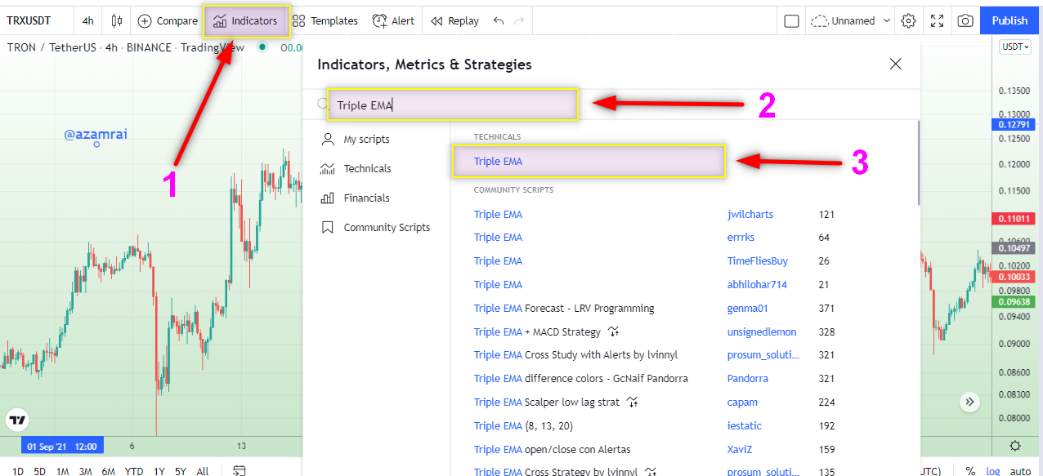Undo the last chart action
1043x476 pixels.
[x=499, y=20]
